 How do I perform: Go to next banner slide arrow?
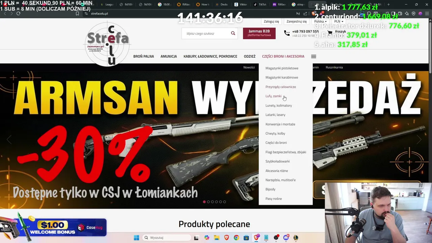tap(419, 139)
